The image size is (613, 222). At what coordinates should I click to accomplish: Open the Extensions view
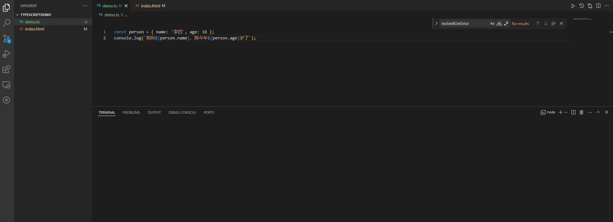tap(6, 69)
